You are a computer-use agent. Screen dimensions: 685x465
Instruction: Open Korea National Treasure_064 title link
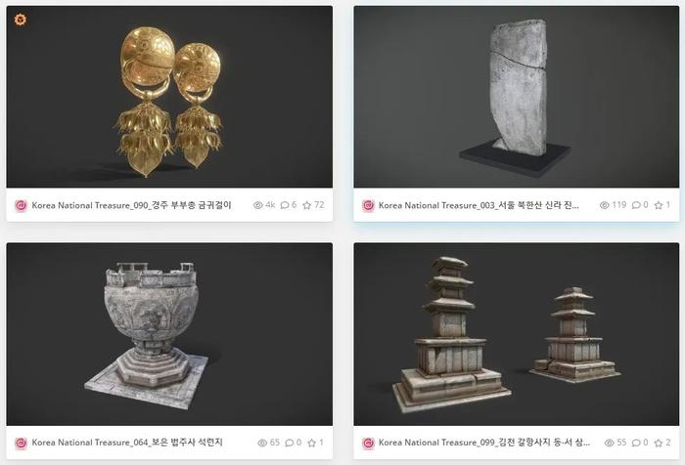127,443
